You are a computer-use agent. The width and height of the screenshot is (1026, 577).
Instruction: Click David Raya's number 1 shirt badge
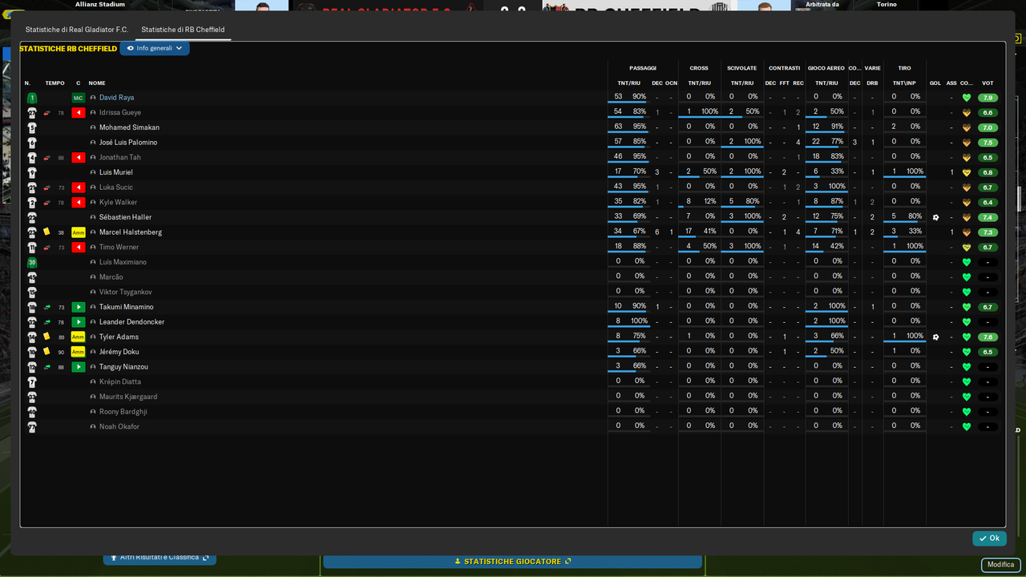point(32,98)
